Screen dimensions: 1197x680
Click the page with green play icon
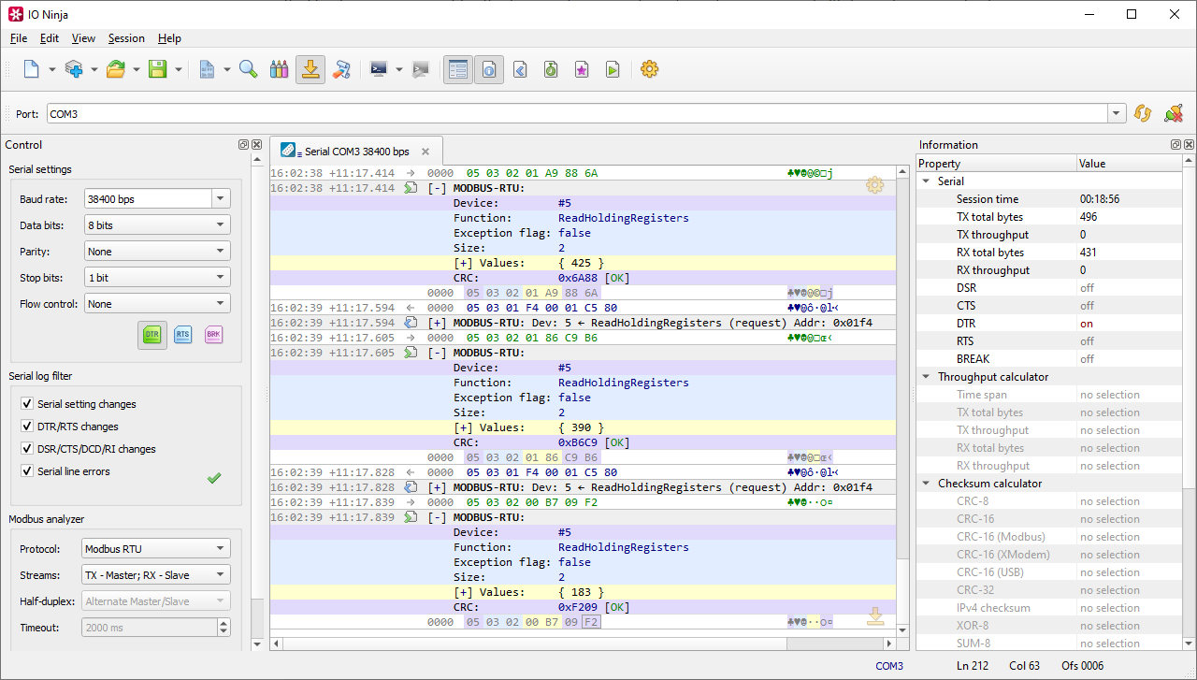[x=613, y=69]
